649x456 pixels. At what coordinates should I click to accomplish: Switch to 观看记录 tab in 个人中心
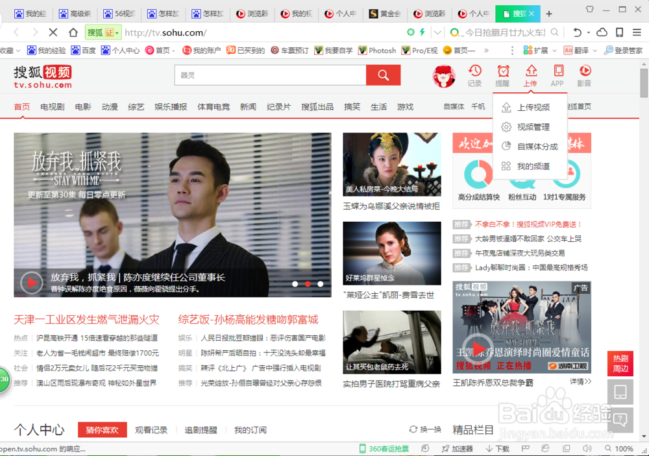[x=151, y=430]
